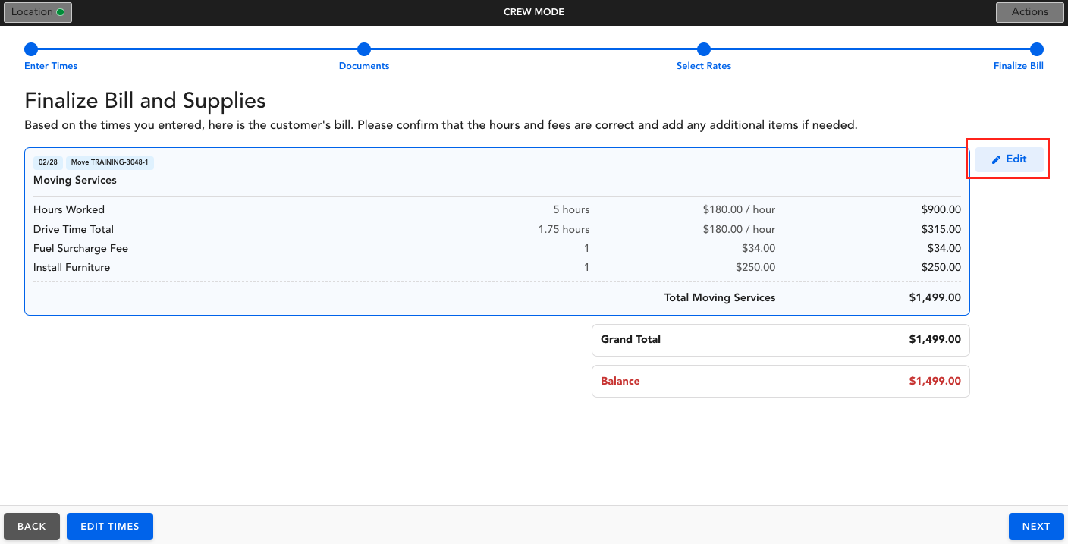Click the Total Moving Services label
Viewport: 1068px width, 544px height.
[720, 297]
